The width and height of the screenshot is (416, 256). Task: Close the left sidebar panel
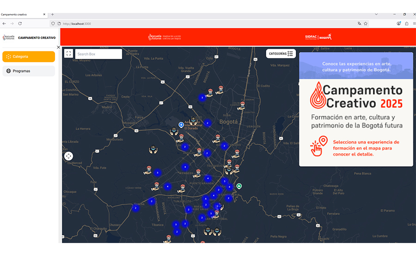(58, 47)
